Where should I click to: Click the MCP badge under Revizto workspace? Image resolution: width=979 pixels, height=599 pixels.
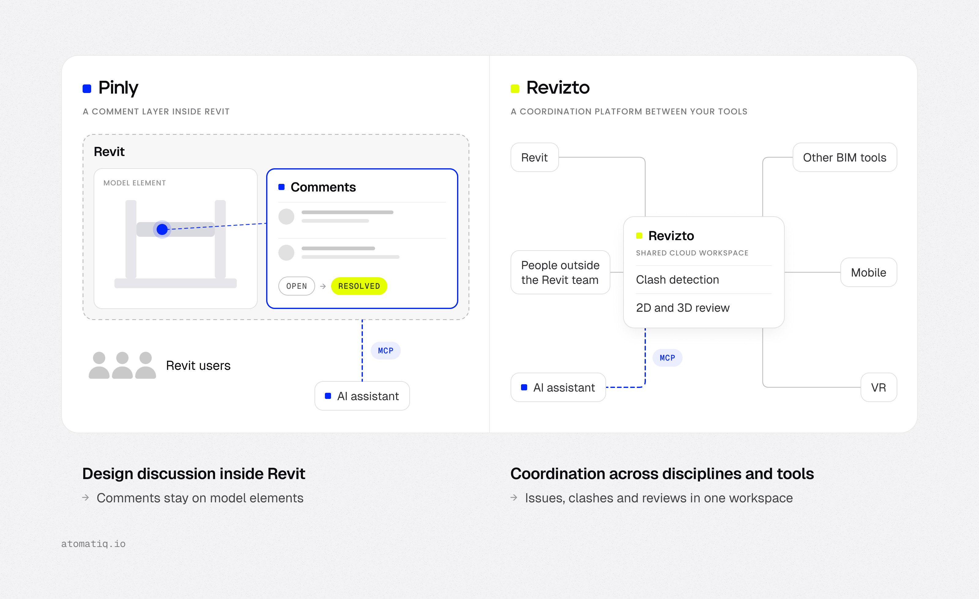668,358
